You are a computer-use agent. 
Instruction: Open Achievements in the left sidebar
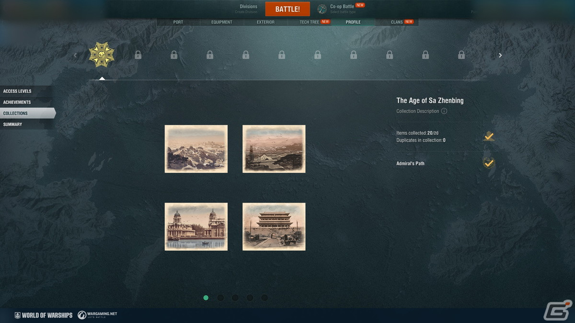pyautogui.click(x=17, y=102)
